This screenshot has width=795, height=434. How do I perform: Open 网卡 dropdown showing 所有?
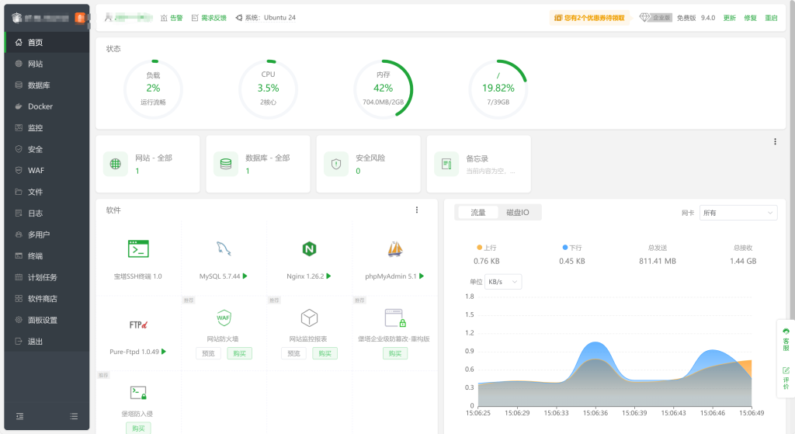point(738,213)
